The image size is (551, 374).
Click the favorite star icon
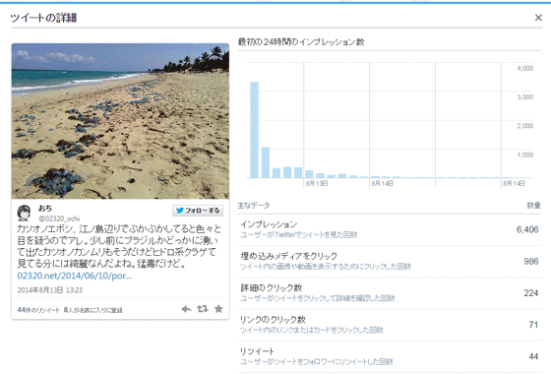218,309
